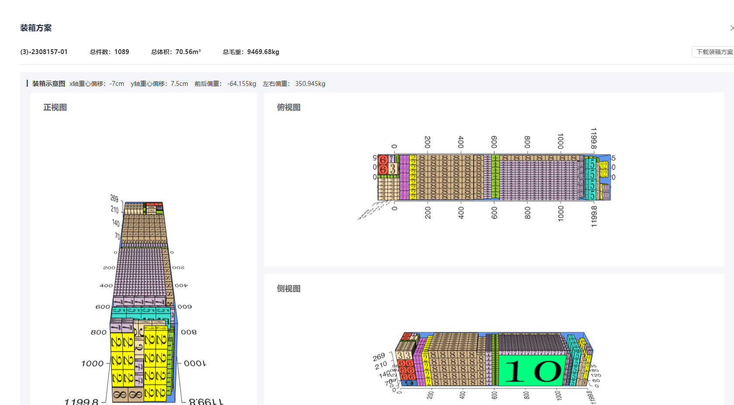Click the 总件数: 1089 value
The width and height of the screenshot is (734, 405).
tap(110, 52)
